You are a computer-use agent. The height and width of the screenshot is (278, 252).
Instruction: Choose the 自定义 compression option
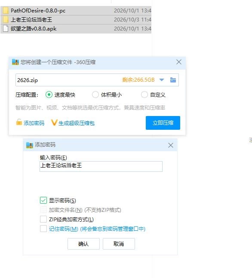click(144, 95)
